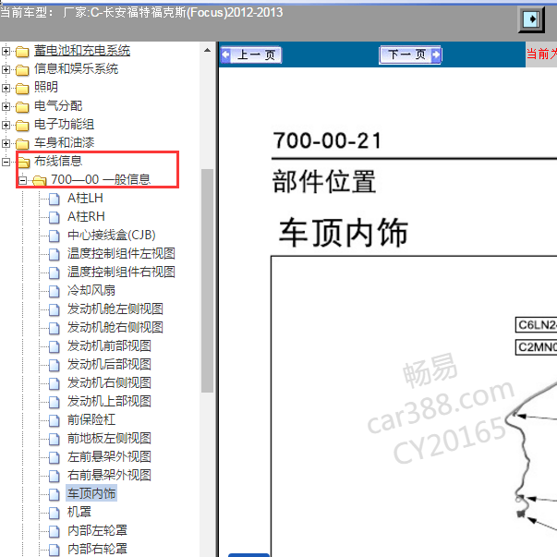The width and height of the screenshot is (557, 557).
Task: Click the 冷却风扇 document icon
Action: click(x=54, y=291)
